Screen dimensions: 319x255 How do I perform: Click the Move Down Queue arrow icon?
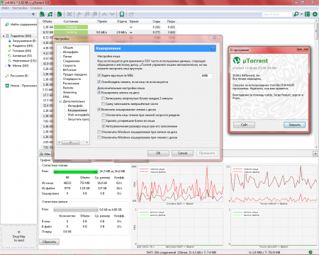point(112,14)
